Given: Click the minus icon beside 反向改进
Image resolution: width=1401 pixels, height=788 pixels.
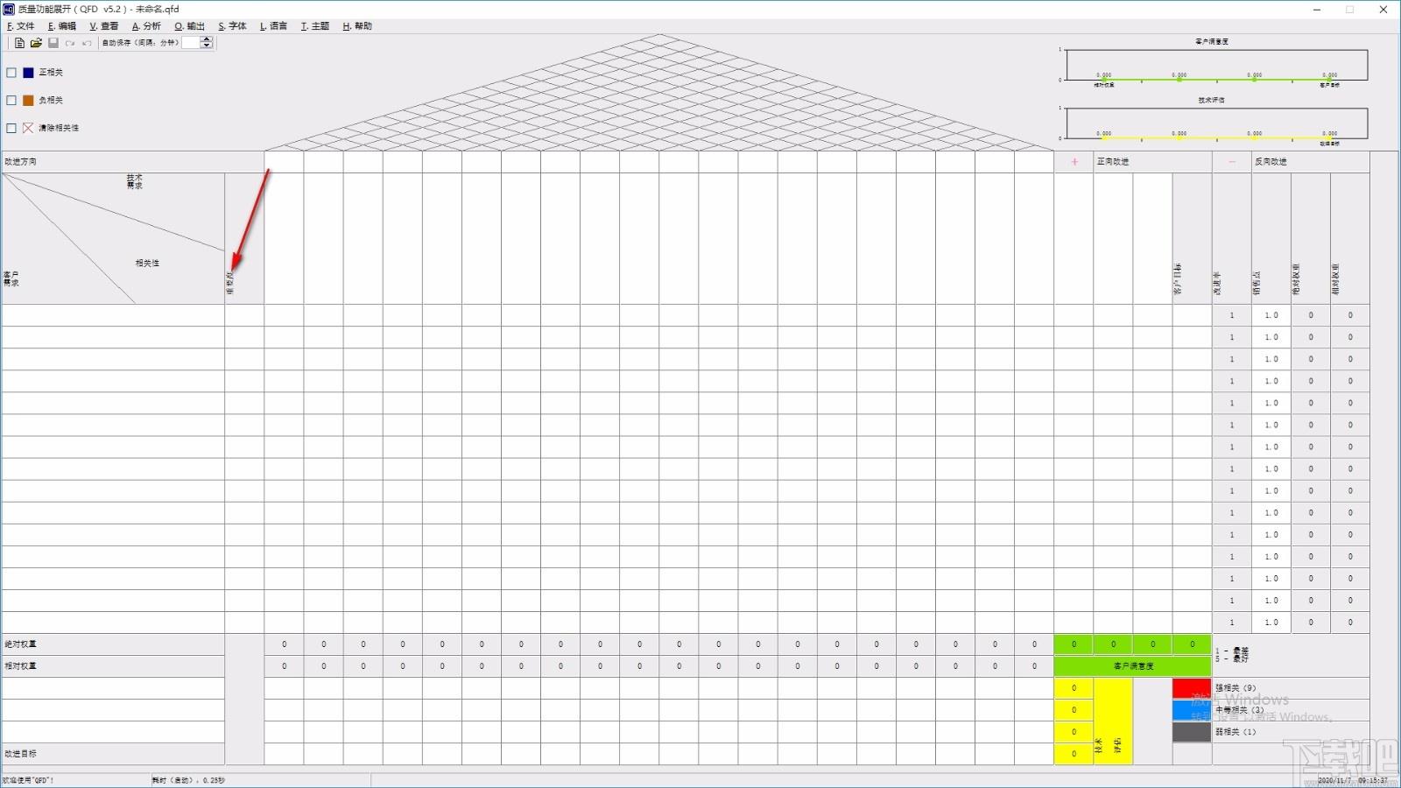Looking at the screenshot, I should point(1232,162).
